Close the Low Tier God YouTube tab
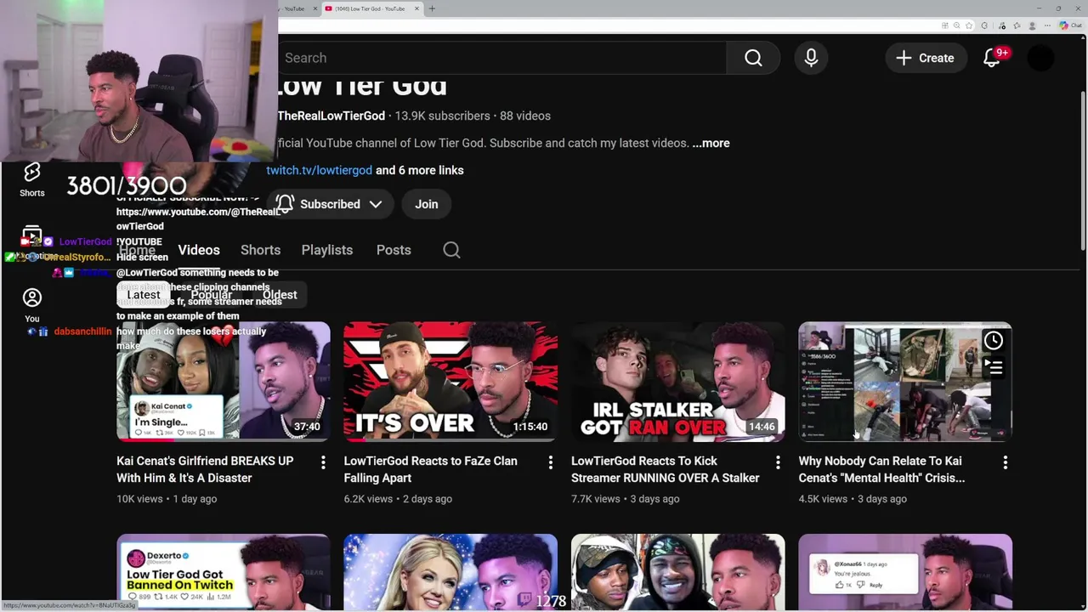 point(416,8)
